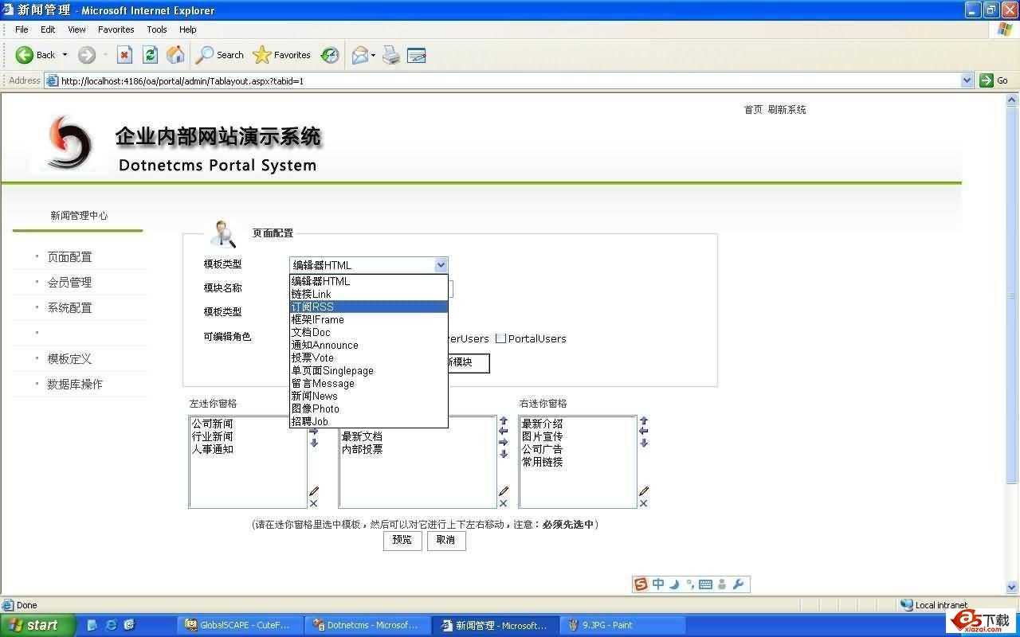Image resolution: width=1020 pixels, height=637 pixels.
Task: Pick 通知Announce in the dropdown list
Action: tap(368, 345)
